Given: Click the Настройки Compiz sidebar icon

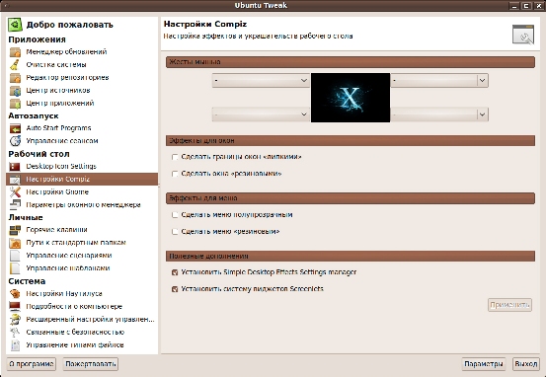Looking at the screenshot, I should (x=15, y=180).
